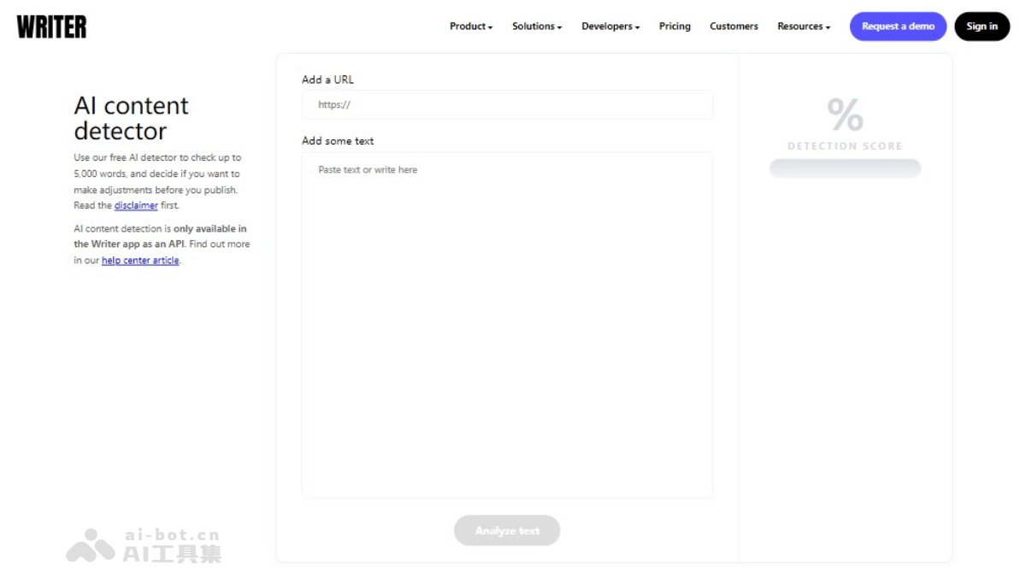Screen dimensions: 1026x577
Task: Click the DETECTION SCORE label
Action: click(x=845, y=145)
